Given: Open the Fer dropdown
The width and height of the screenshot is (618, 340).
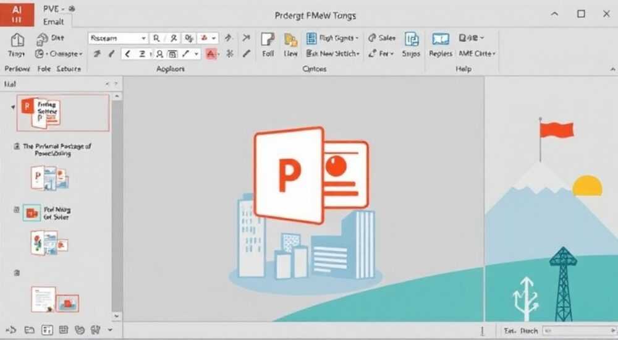Looking at the screenshot, I should tap(381, 53).
